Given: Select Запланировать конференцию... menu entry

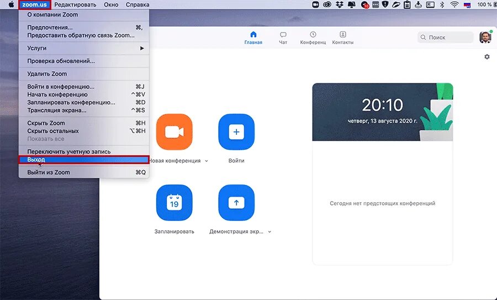Looking at the screenshot, I should pos(84,102).
